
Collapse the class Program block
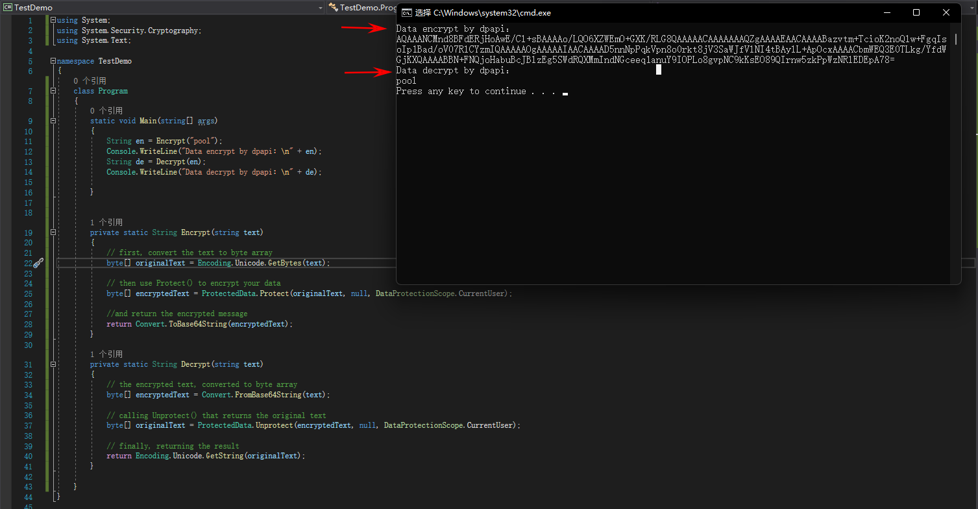point(53,91)
